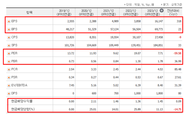Screen dimensions: 184x115
Task: Select the SPS label
Action: [x=14, y=45]
